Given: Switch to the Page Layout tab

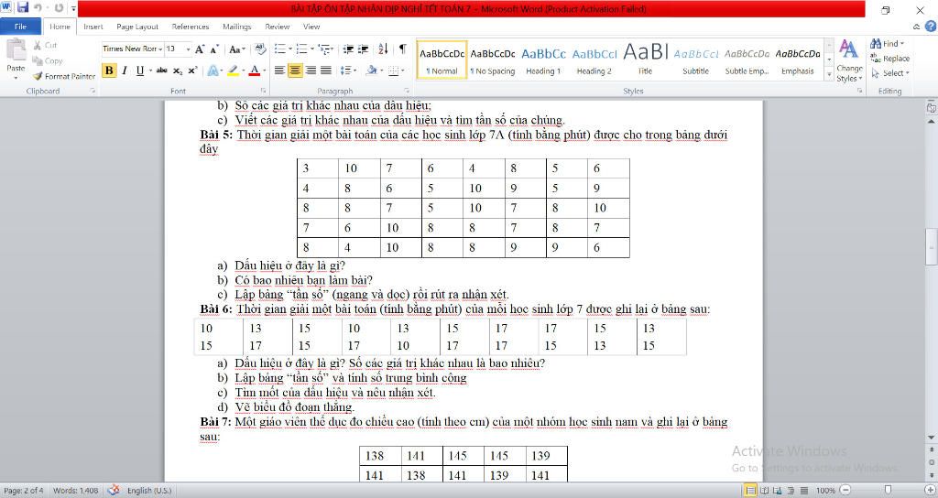Looking at the screenshot, I should (x=137, y=27).
